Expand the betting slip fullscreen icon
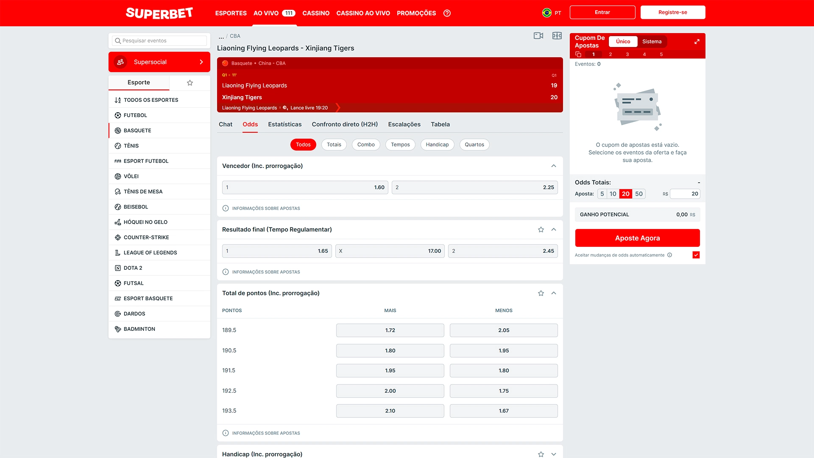This screenshot has width=814, height=458. pos(697,42)
